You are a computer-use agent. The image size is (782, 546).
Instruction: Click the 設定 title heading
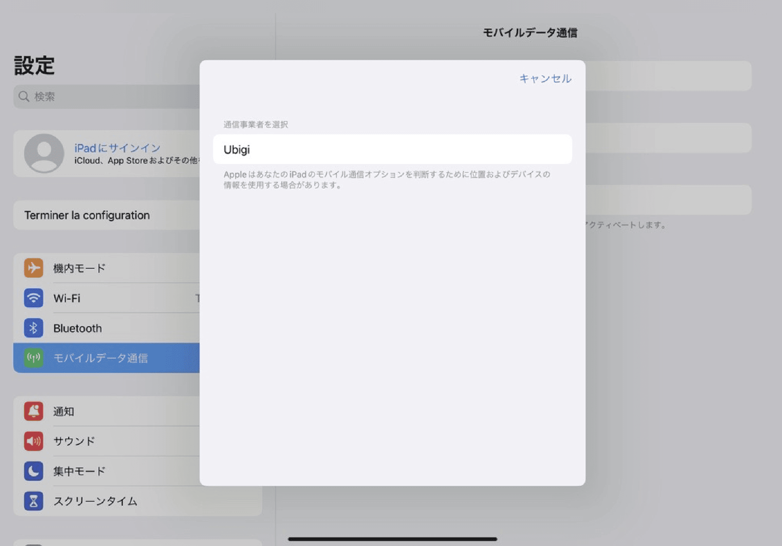tap(34, 65)
